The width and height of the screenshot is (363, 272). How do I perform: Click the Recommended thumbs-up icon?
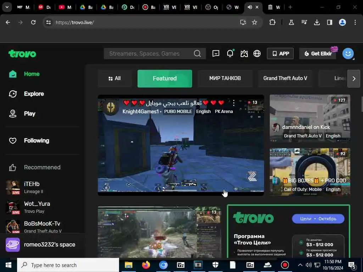click(13, 167)
